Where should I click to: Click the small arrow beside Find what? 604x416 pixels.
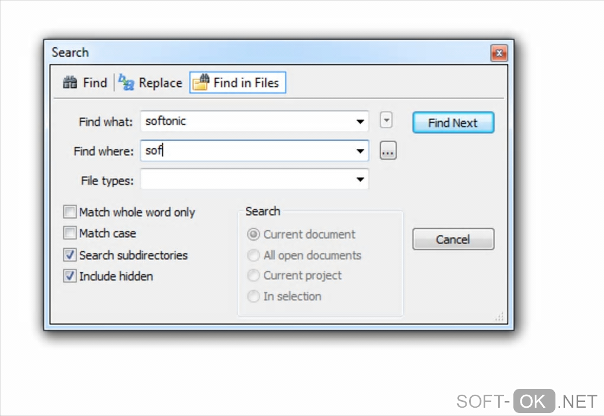(x=386, y=121)
